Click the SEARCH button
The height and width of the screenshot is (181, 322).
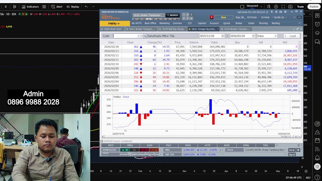173,15
